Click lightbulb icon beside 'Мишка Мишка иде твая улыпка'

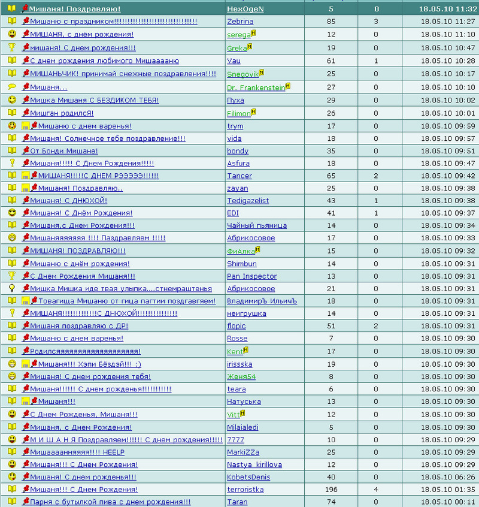(12, 288)
